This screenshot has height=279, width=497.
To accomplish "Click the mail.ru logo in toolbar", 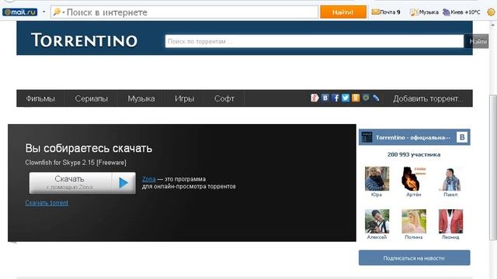I will coord(19,12).
